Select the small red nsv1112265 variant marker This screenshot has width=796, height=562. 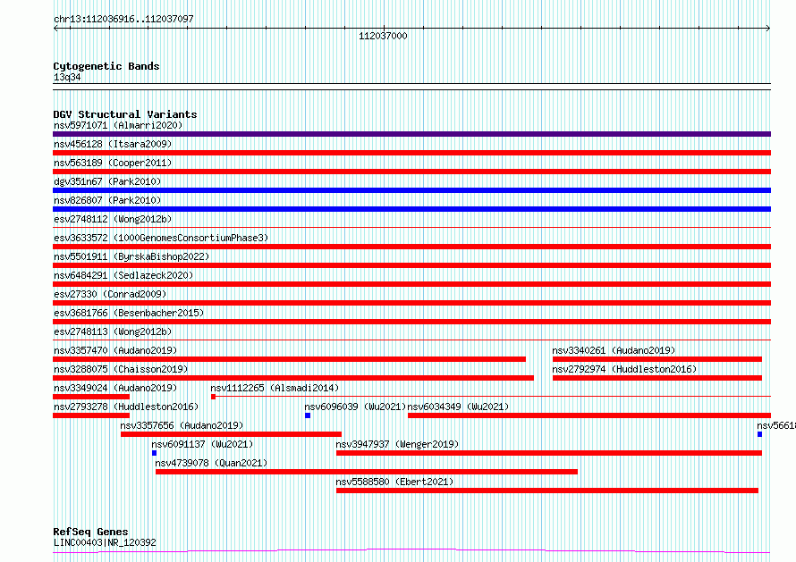213,397
